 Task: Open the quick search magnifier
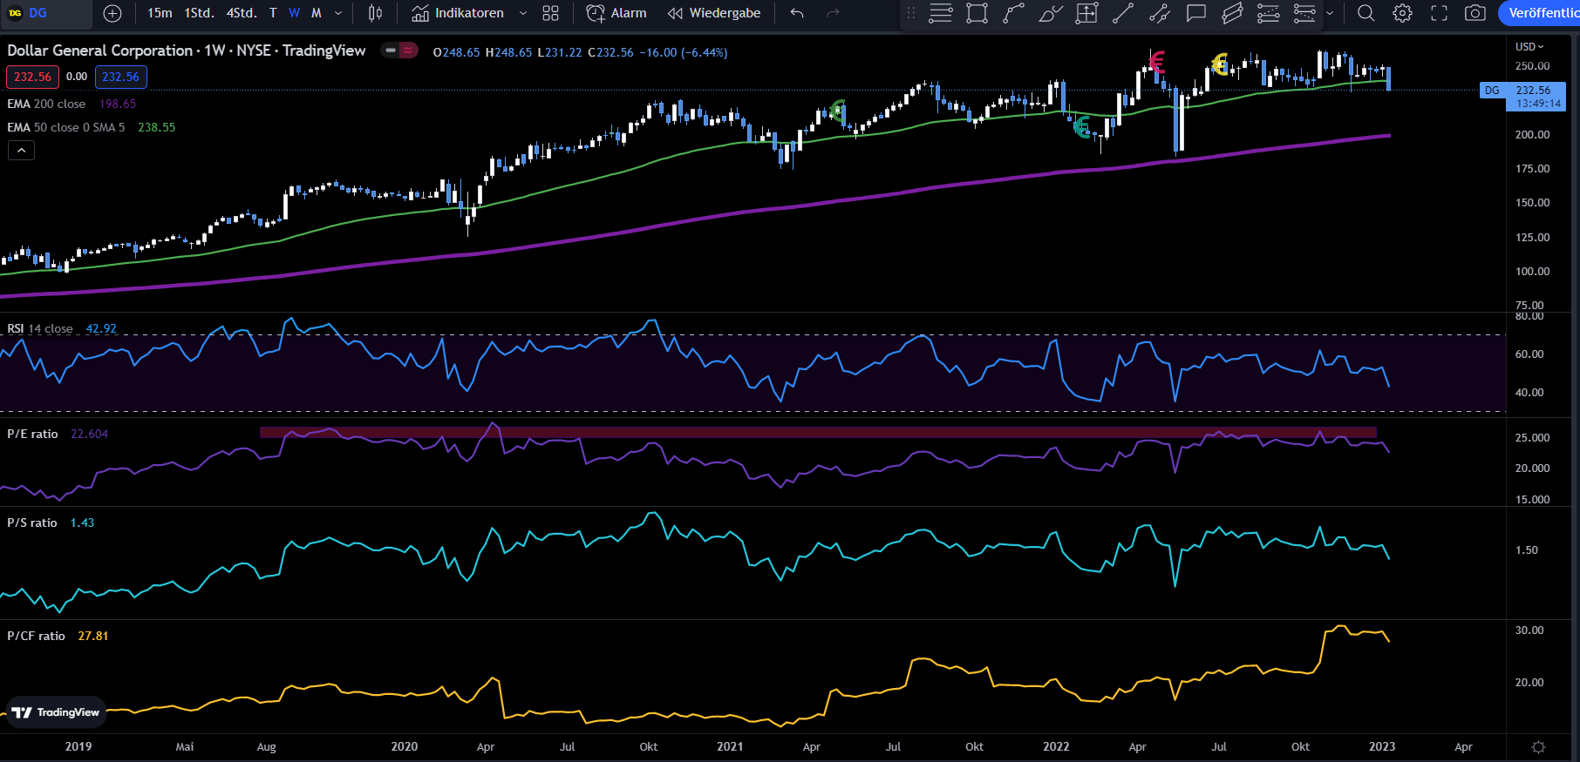(1365, 13)
